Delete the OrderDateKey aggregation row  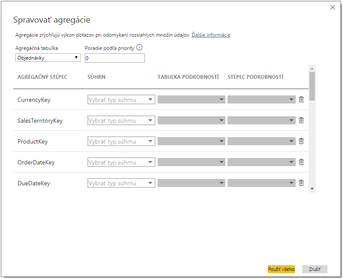click(x=301, y=162)
